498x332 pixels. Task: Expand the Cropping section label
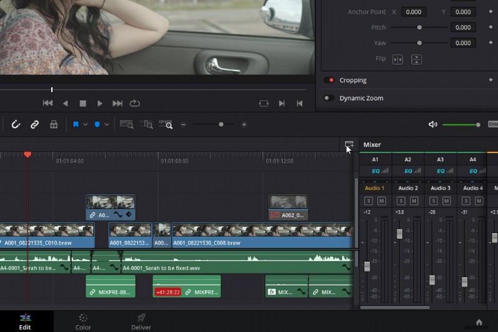353,80
